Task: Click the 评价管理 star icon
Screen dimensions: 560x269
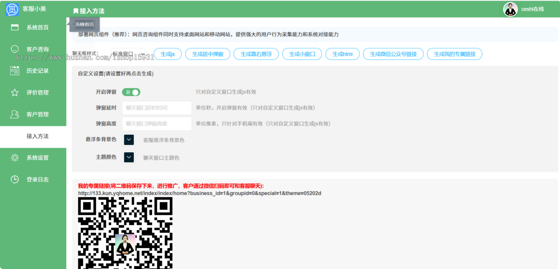Action: pos(15,92)
